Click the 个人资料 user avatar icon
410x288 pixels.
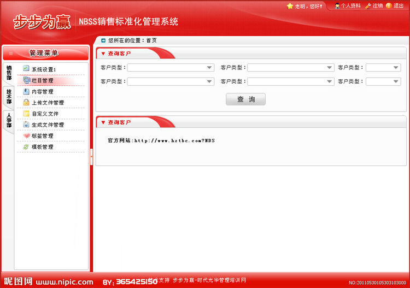point(337,6)
